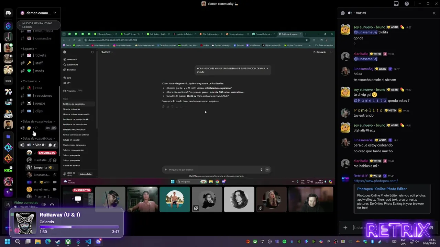Open the blue folder server group

(x=8, y=137)
